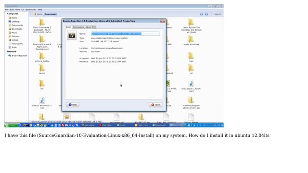Select File System in the sidebar
The image size is (308, 173).
(15, 44)
